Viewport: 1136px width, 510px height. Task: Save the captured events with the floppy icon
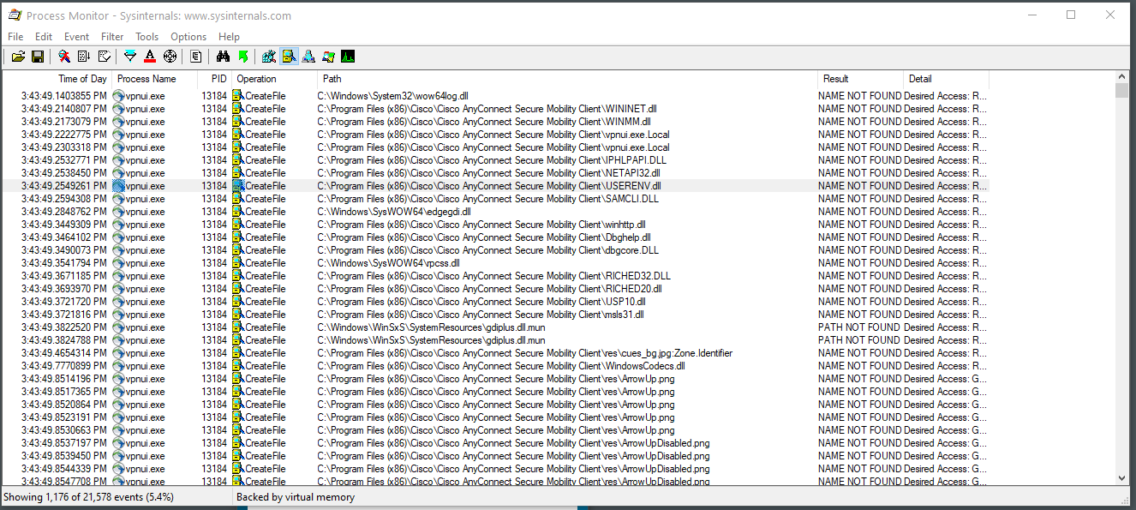coord(38,57)
